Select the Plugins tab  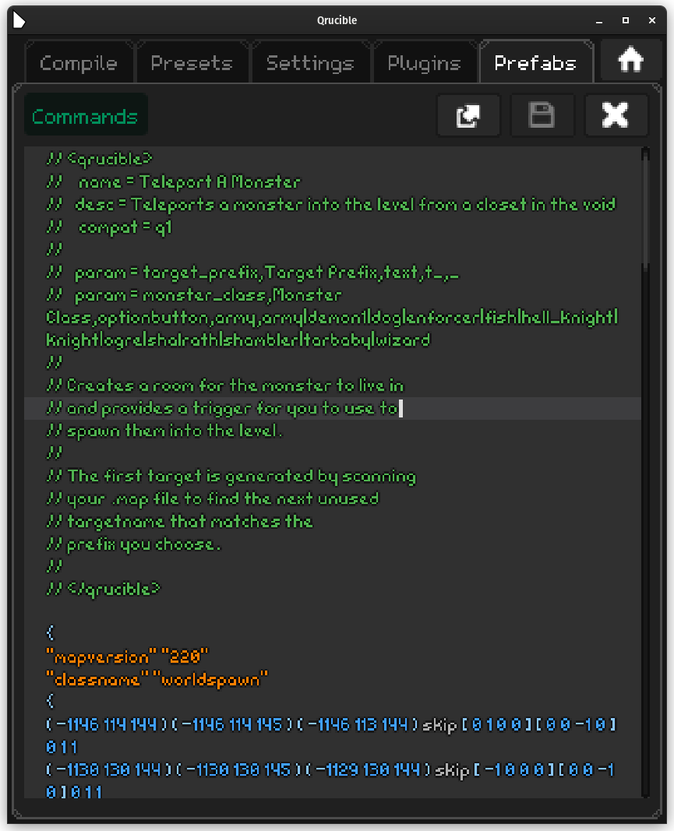tap(424, 63)
